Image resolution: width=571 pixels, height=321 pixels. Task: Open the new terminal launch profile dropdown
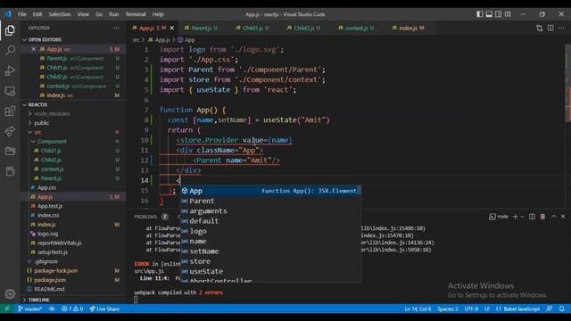point(522,217)
